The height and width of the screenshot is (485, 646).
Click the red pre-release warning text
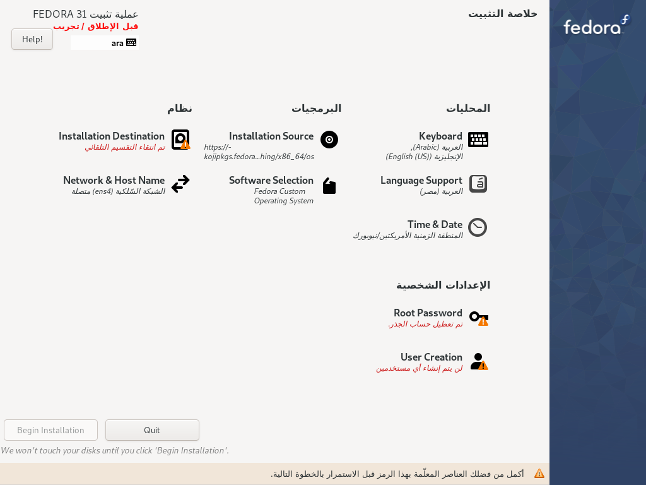click(96, 27)
